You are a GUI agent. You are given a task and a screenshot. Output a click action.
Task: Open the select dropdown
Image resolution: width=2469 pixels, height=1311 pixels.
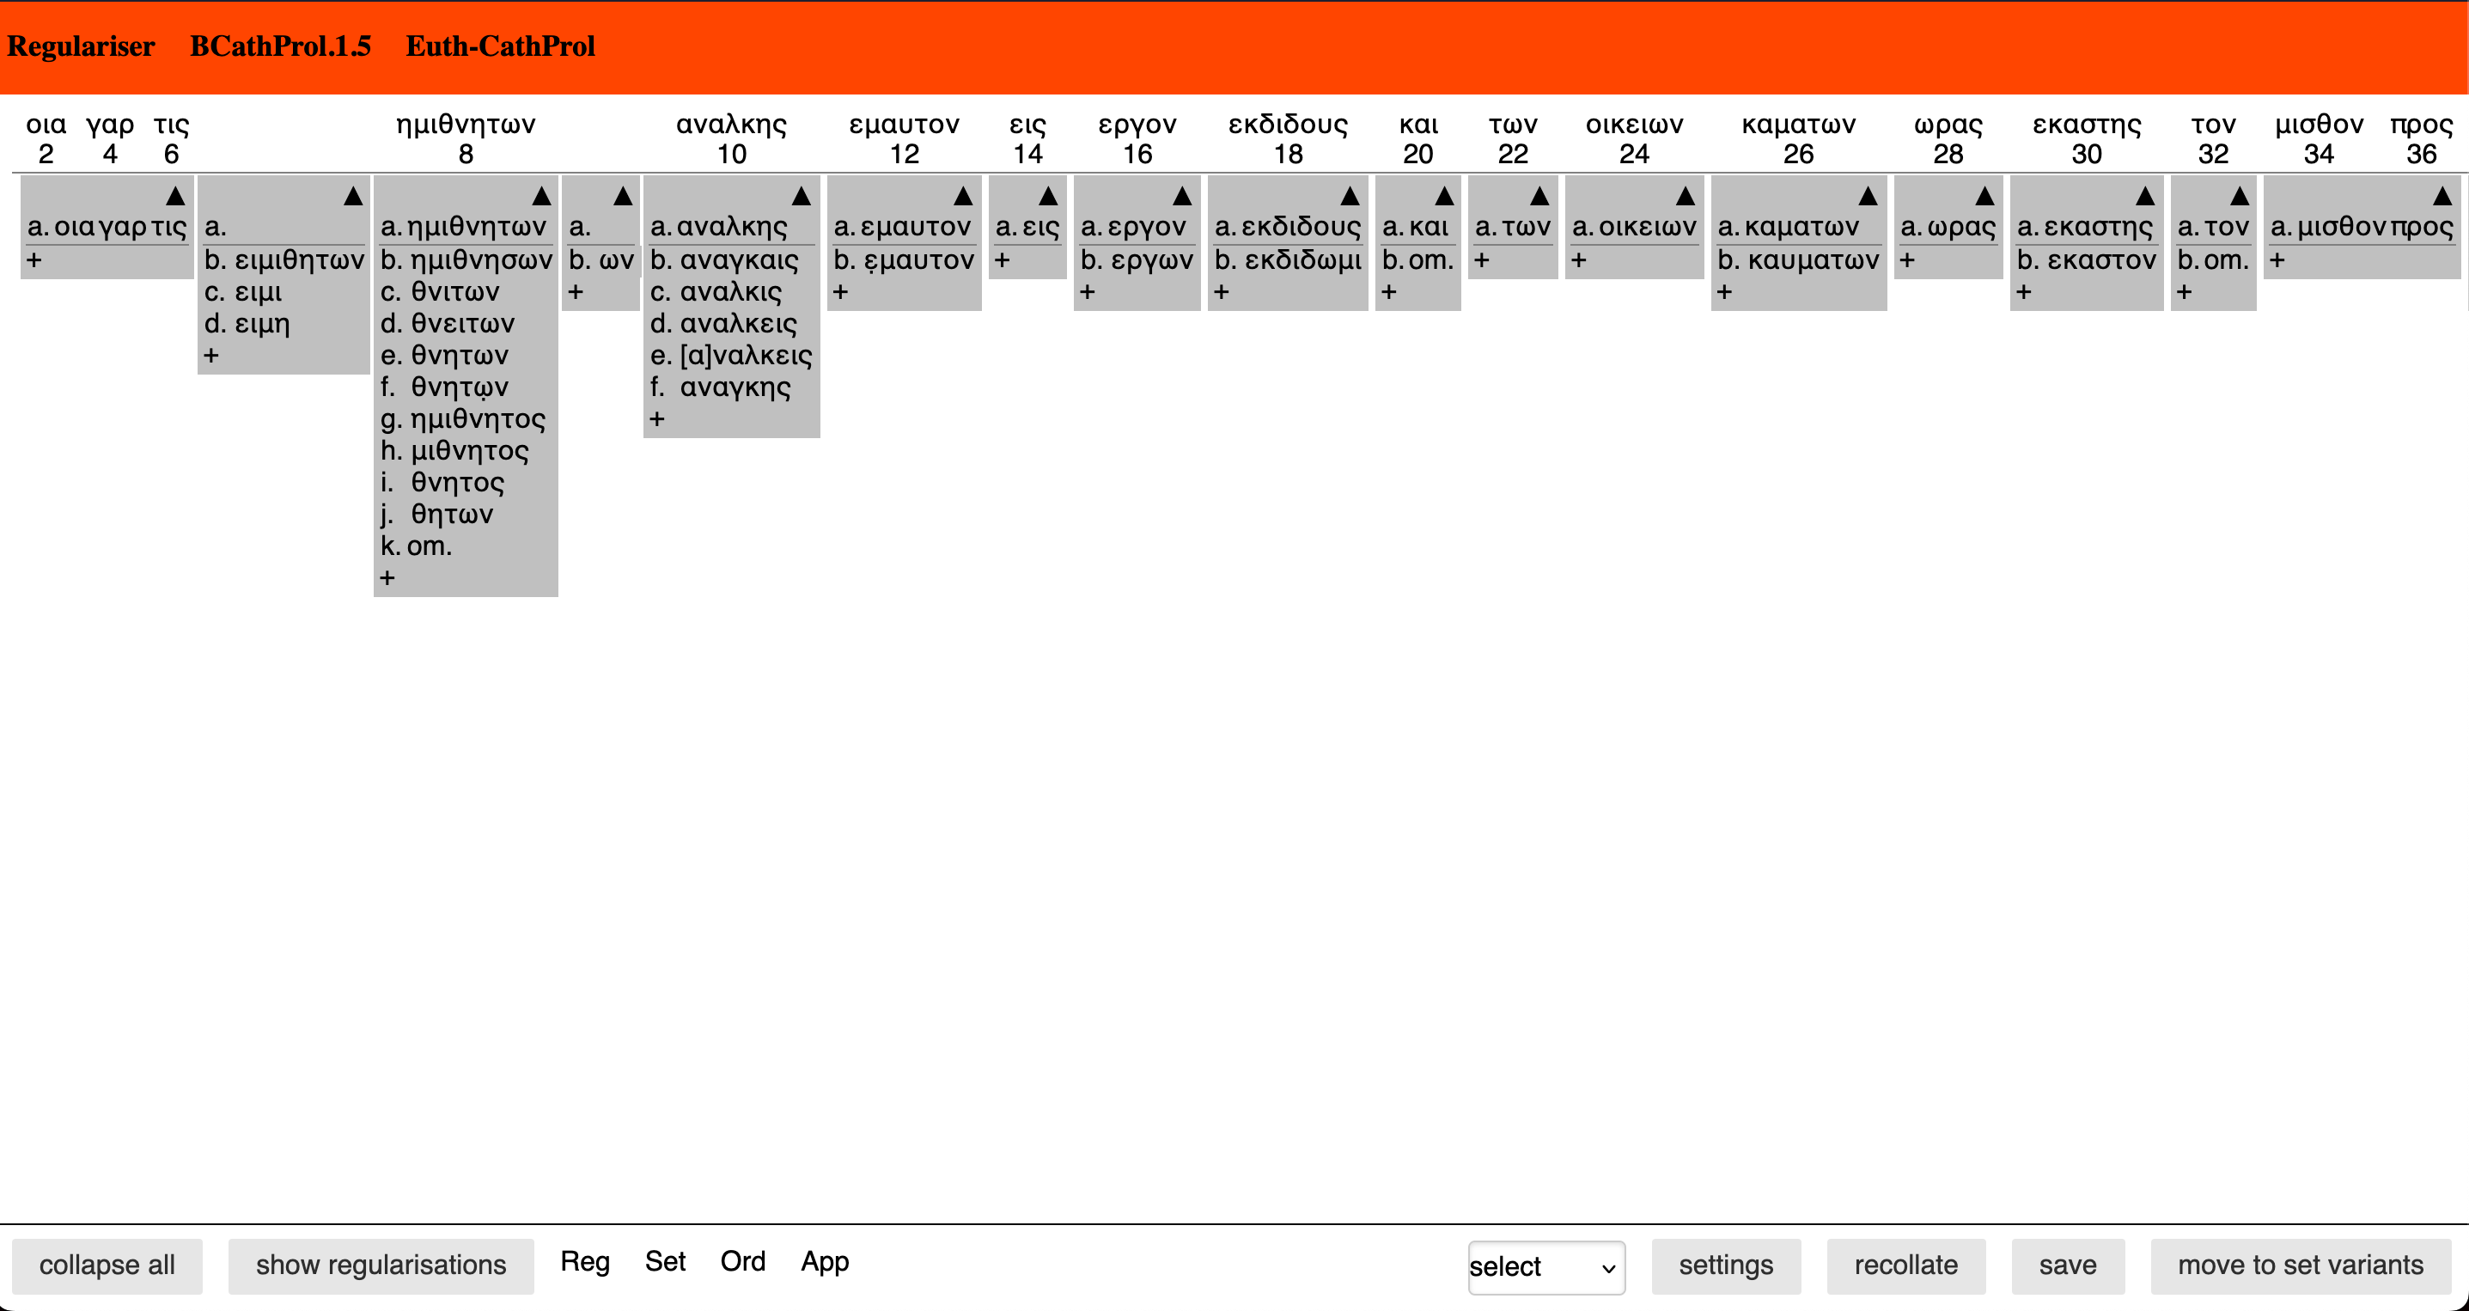tap(1545, 1267)
